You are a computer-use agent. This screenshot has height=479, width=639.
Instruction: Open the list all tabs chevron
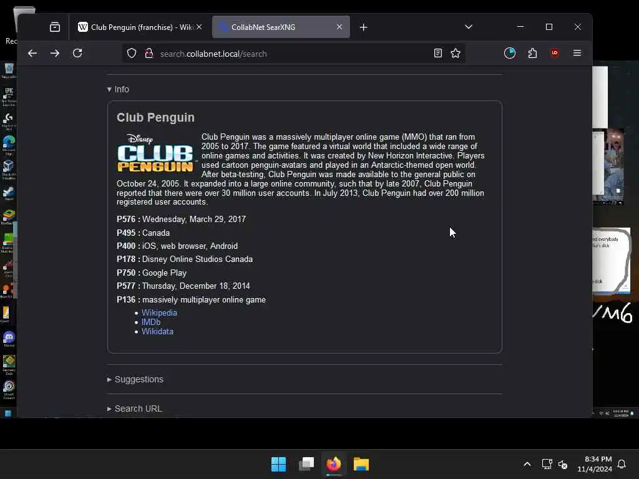[469, 27]
